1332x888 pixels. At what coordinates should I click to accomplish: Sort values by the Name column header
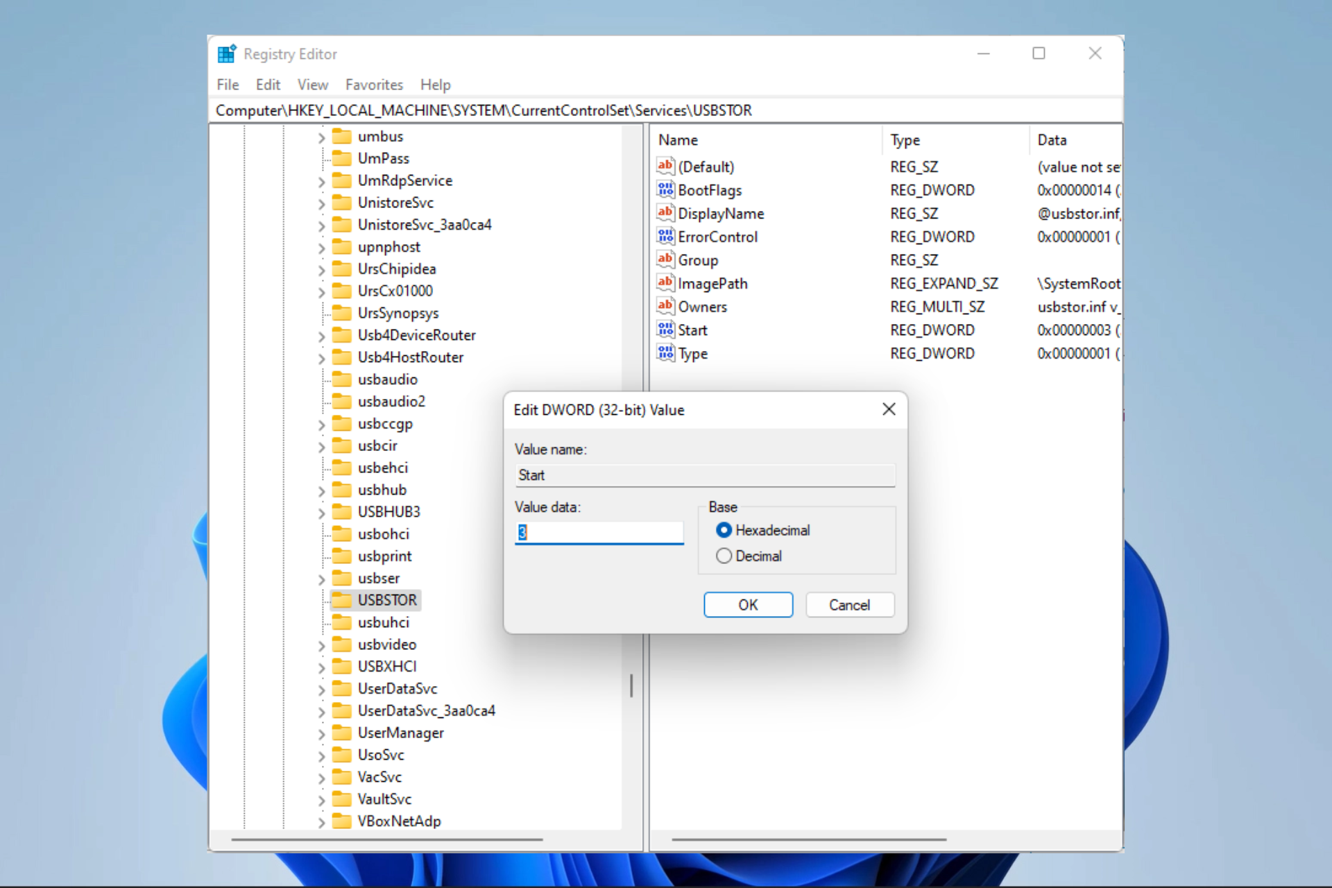click(x=767, y=140)
